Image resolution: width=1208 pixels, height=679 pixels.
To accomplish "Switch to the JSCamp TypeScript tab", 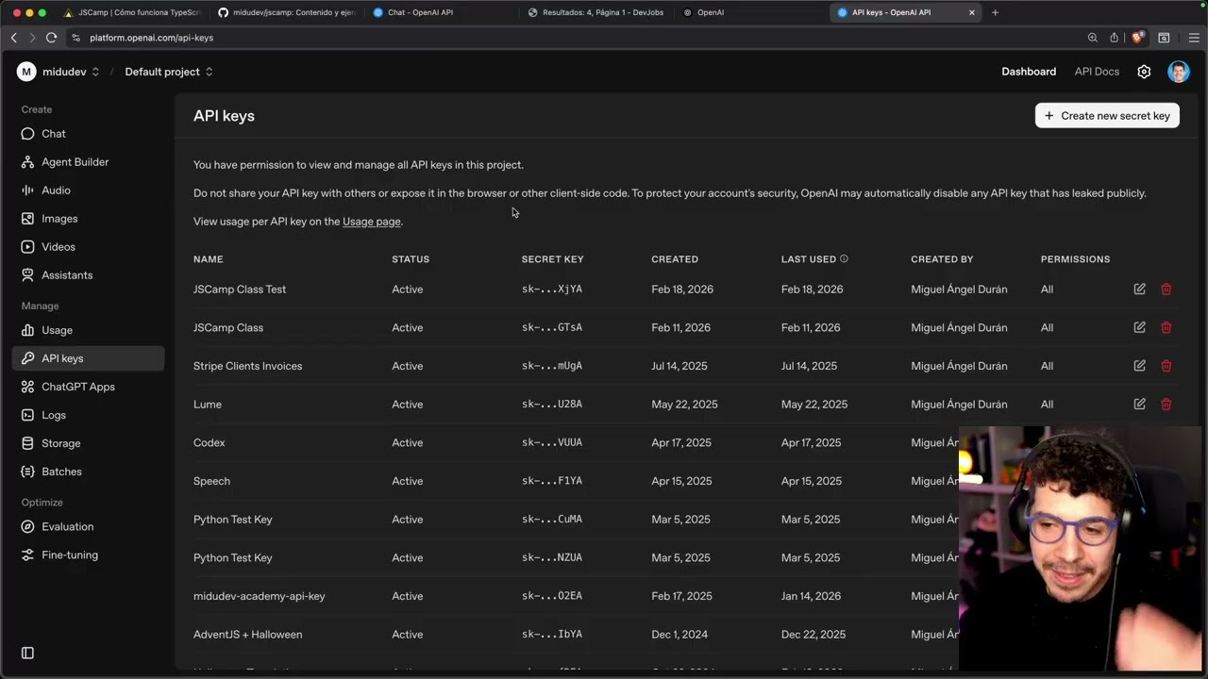I will pos(131,12).
